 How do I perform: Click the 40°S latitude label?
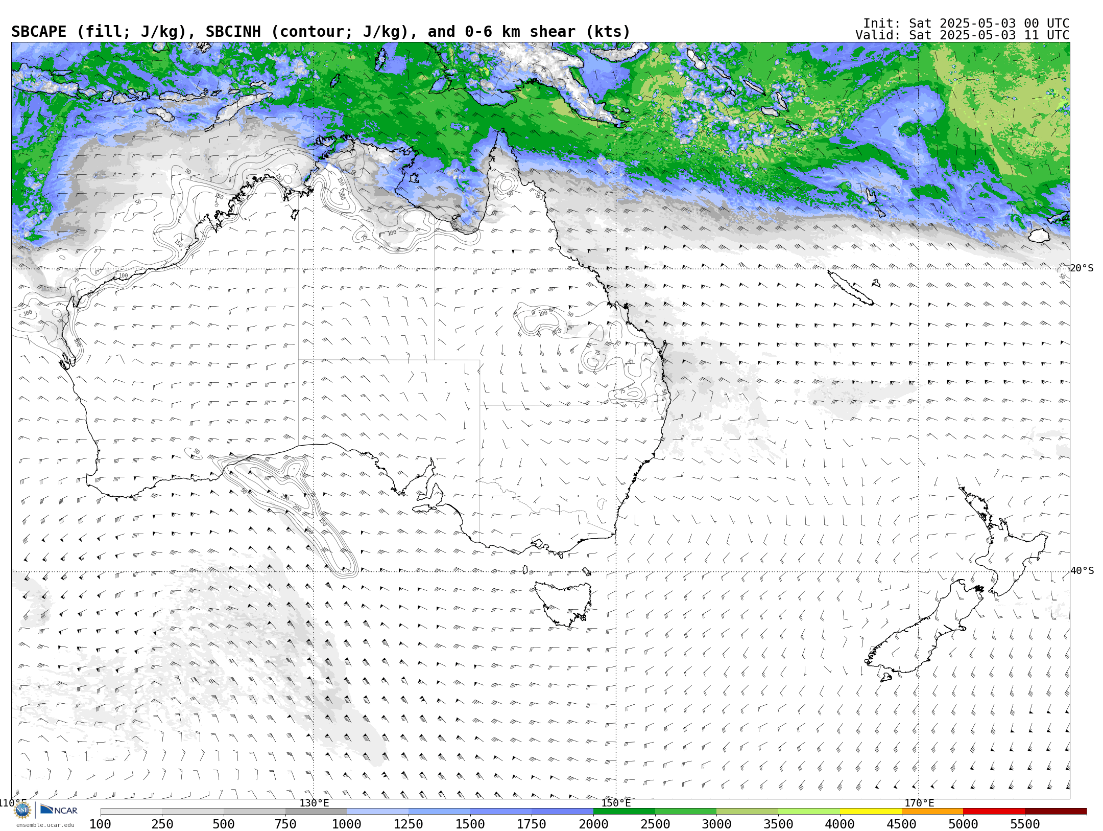[1082, 571]
